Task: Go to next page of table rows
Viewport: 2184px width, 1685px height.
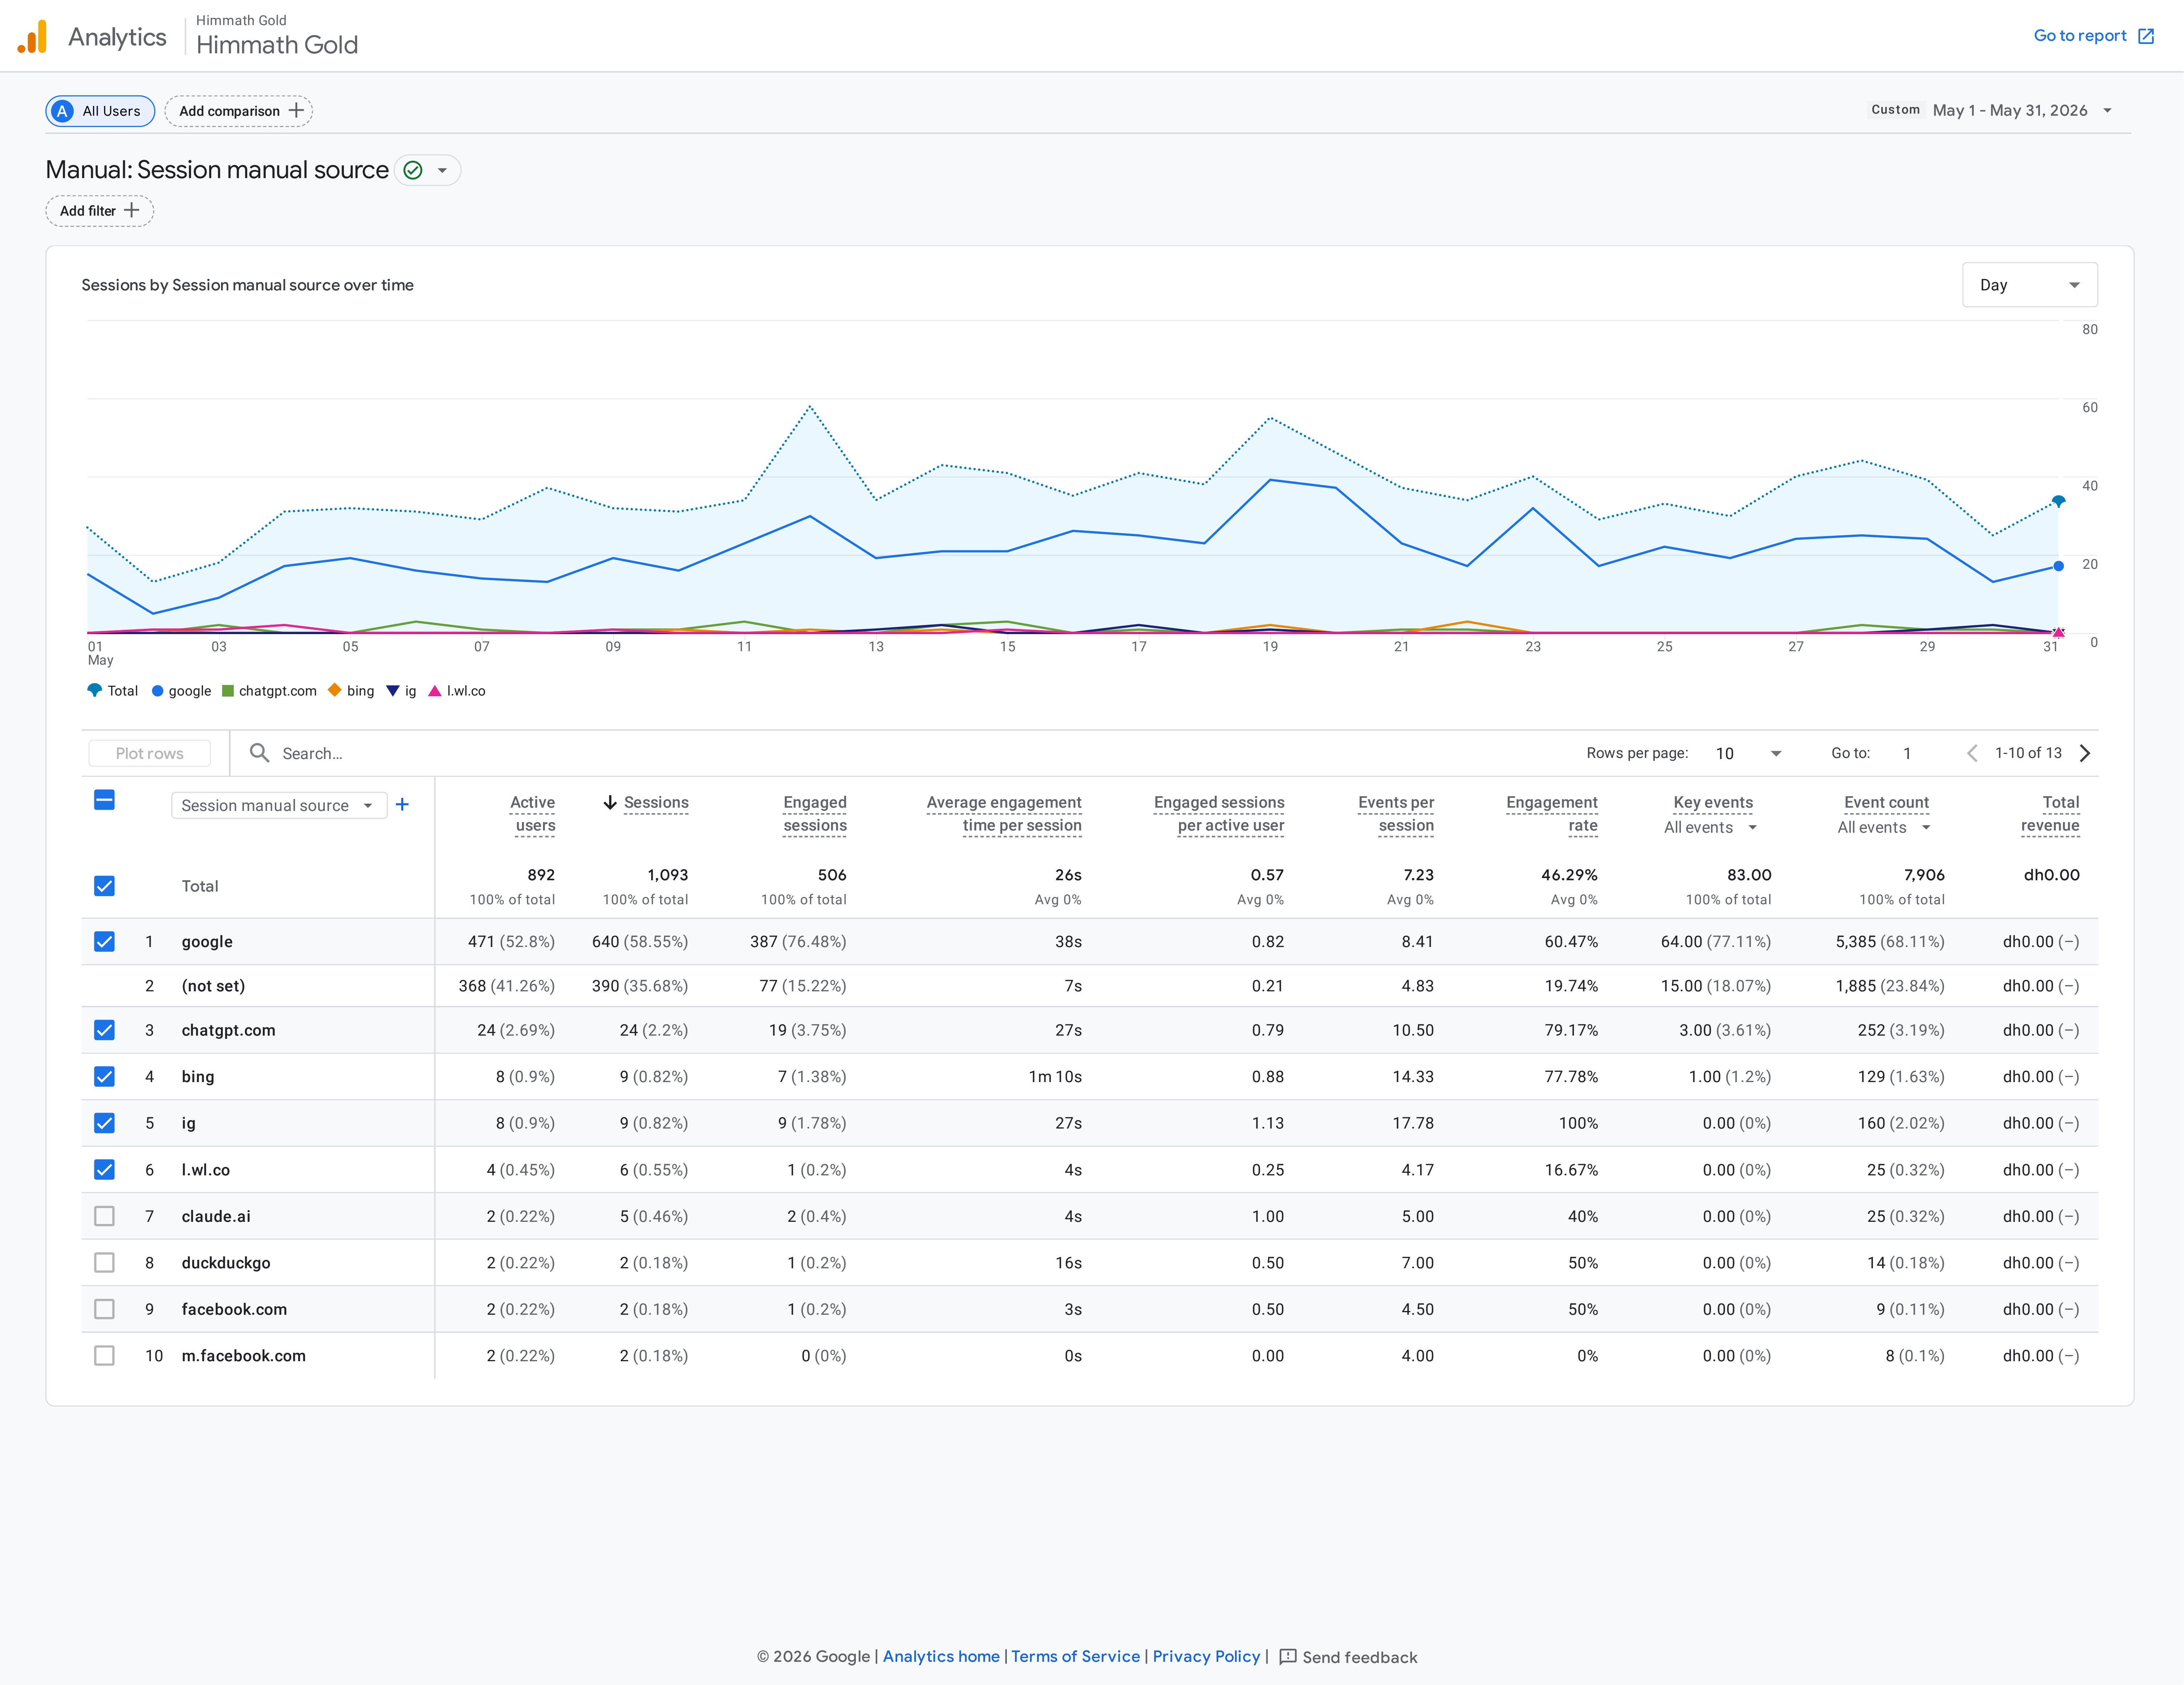Action: (x=2085, y=753)
